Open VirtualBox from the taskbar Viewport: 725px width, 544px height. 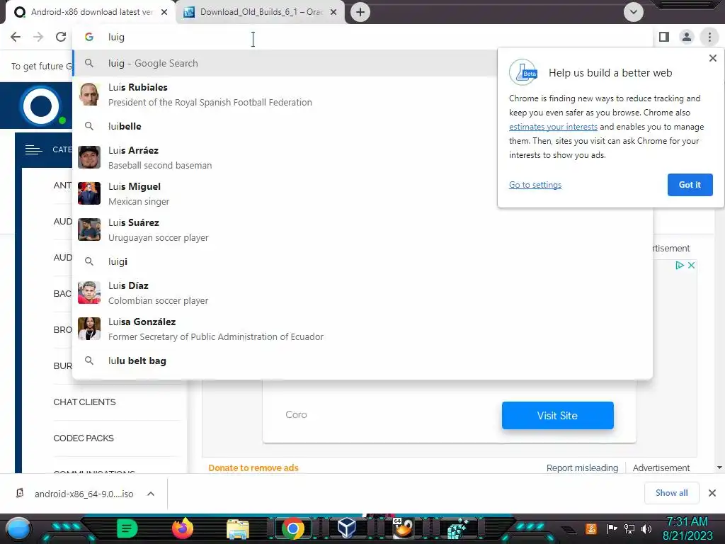[347, 528]
